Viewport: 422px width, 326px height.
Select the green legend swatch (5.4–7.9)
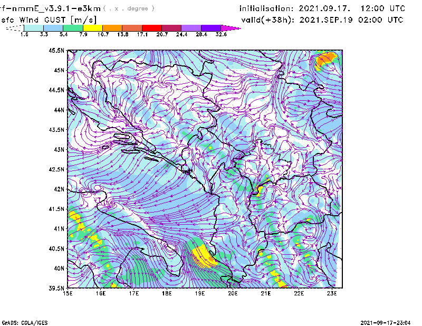coord(73,28)
